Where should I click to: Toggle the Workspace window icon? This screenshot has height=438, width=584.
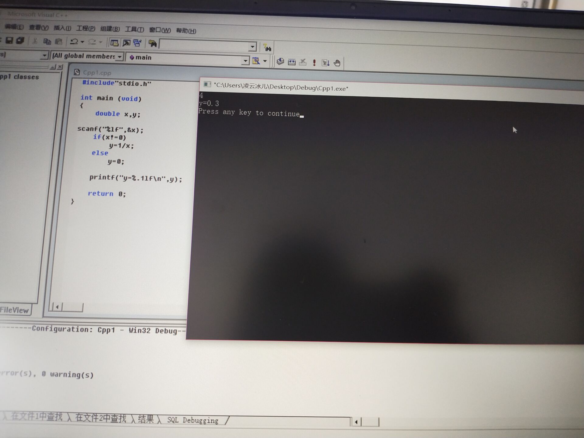114,43
